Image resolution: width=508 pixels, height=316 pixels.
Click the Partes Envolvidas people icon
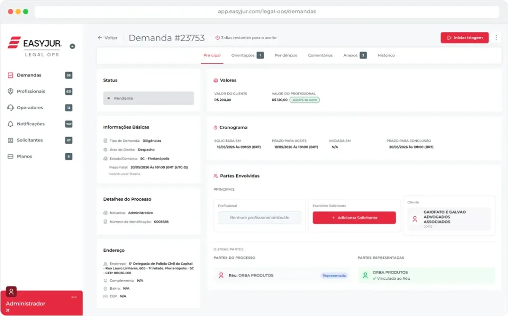coord(215,176)
